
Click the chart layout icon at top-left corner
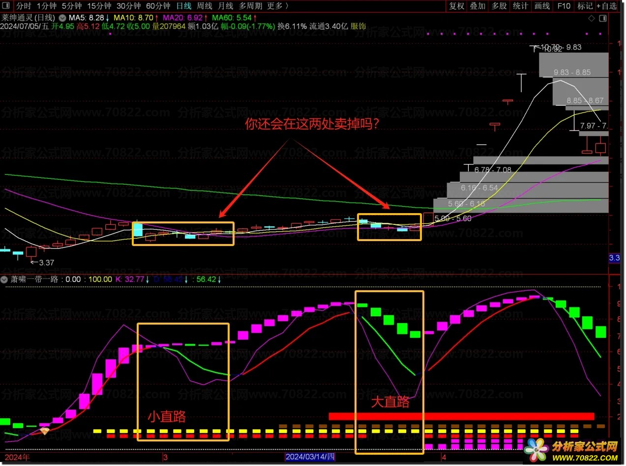pyautogui.click(x=6, y=6)
